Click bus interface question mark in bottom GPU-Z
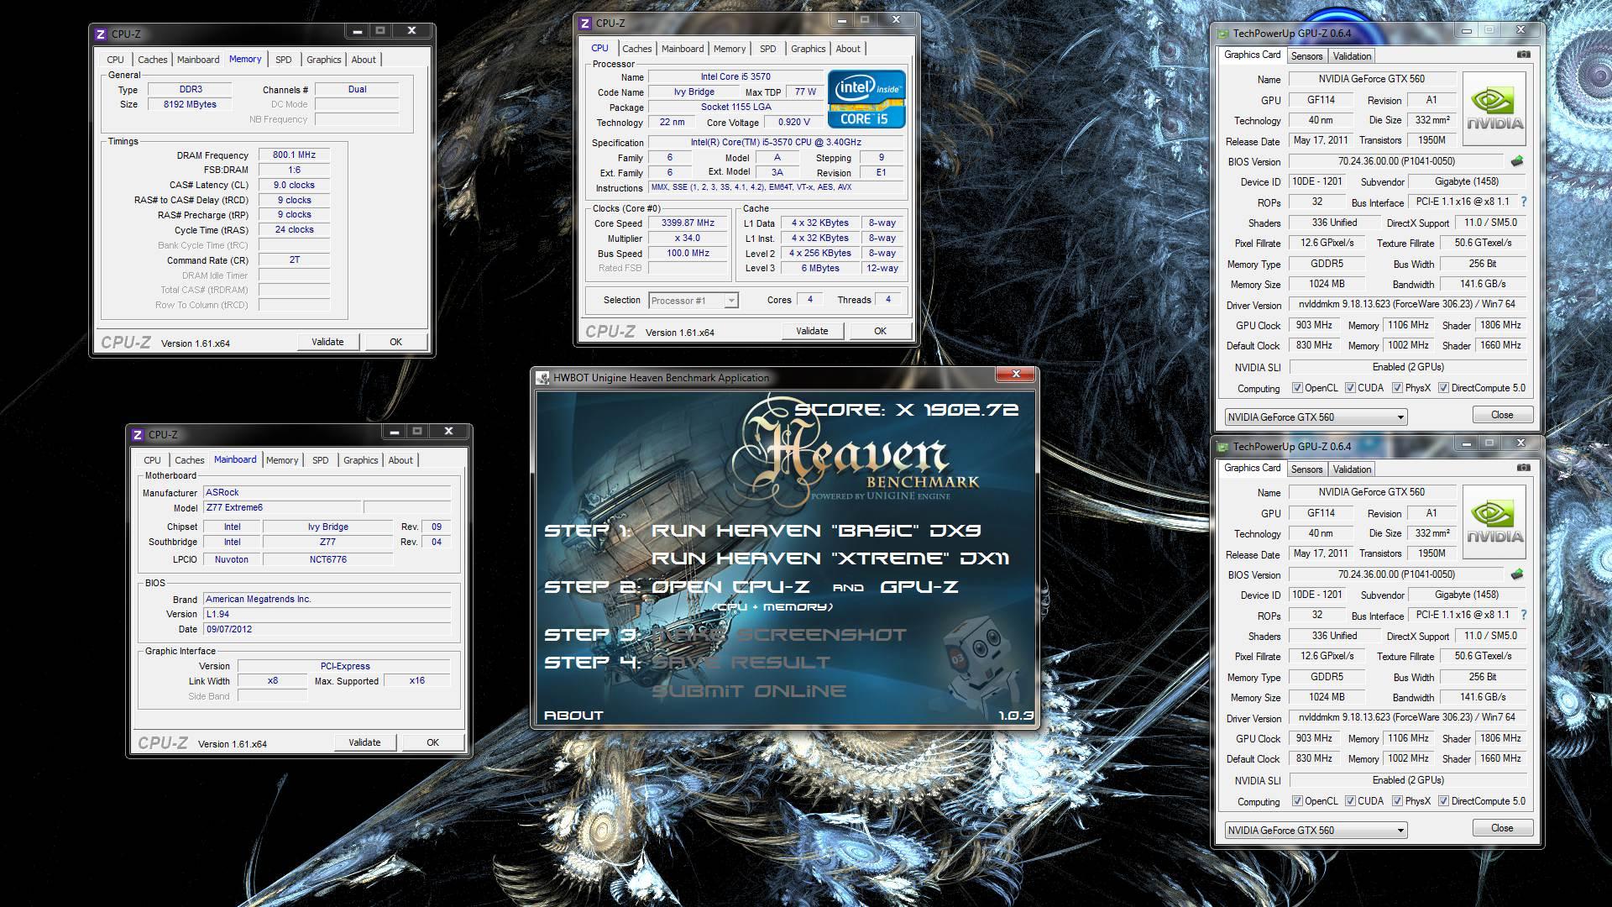 point(1524,615)
